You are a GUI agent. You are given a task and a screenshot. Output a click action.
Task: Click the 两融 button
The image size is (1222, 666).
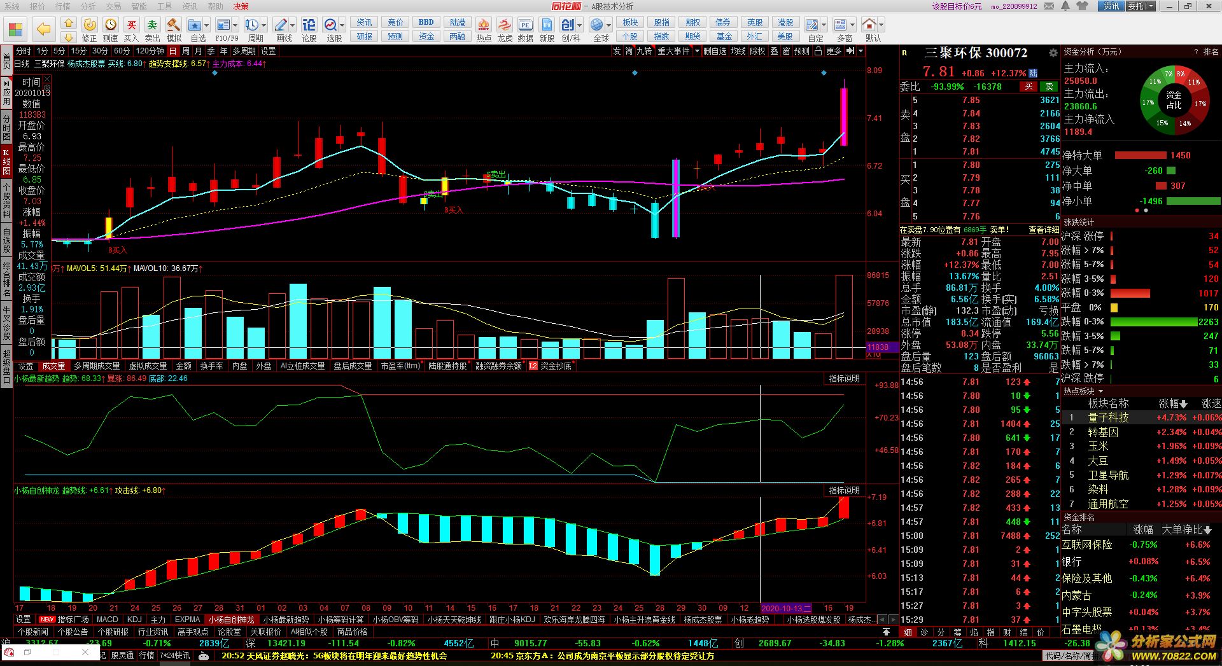click(457, 36)
